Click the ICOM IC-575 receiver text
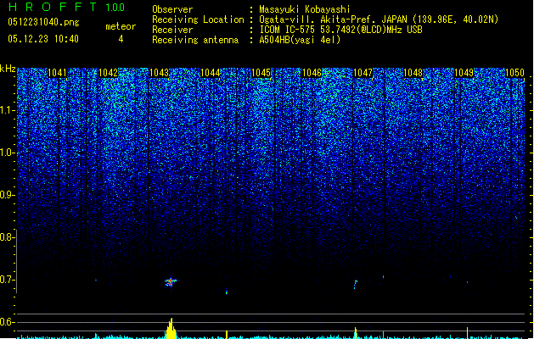Viewport: 534px width, 339px height. (340, 30)
